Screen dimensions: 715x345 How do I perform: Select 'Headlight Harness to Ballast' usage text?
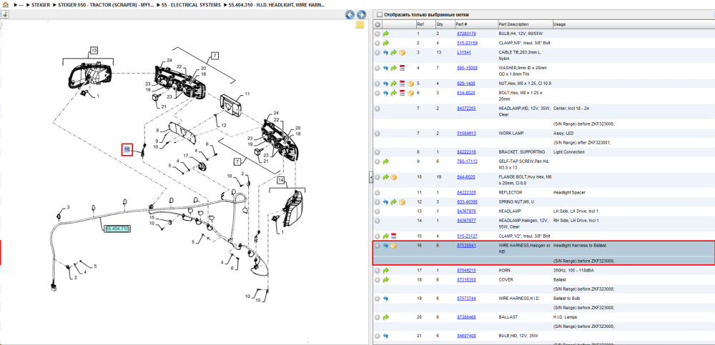tap(580, 246)
